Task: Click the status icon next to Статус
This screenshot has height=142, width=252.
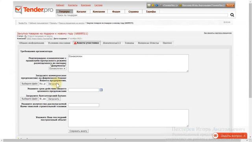Action: [25, 36]
